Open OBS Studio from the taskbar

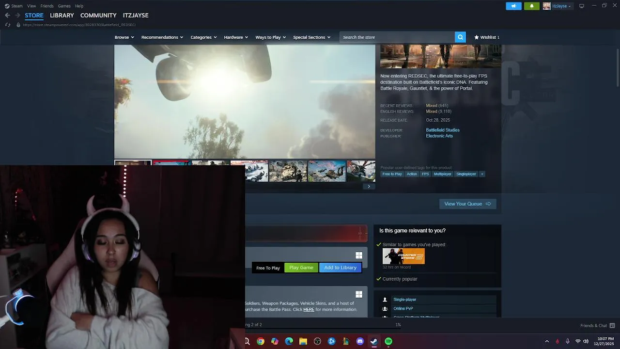(x=317, y=341)
